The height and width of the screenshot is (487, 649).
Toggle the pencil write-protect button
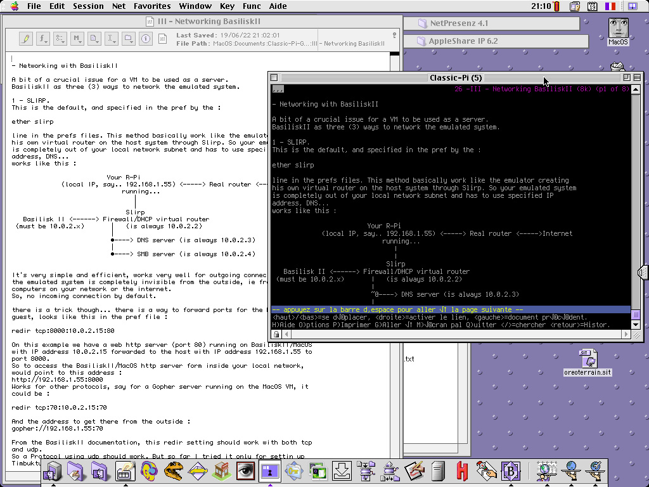click(26, 39)
